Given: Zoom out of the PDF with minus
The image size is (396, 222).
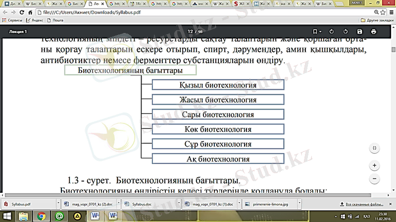Looking at the screenshot, I should [375, 179].
